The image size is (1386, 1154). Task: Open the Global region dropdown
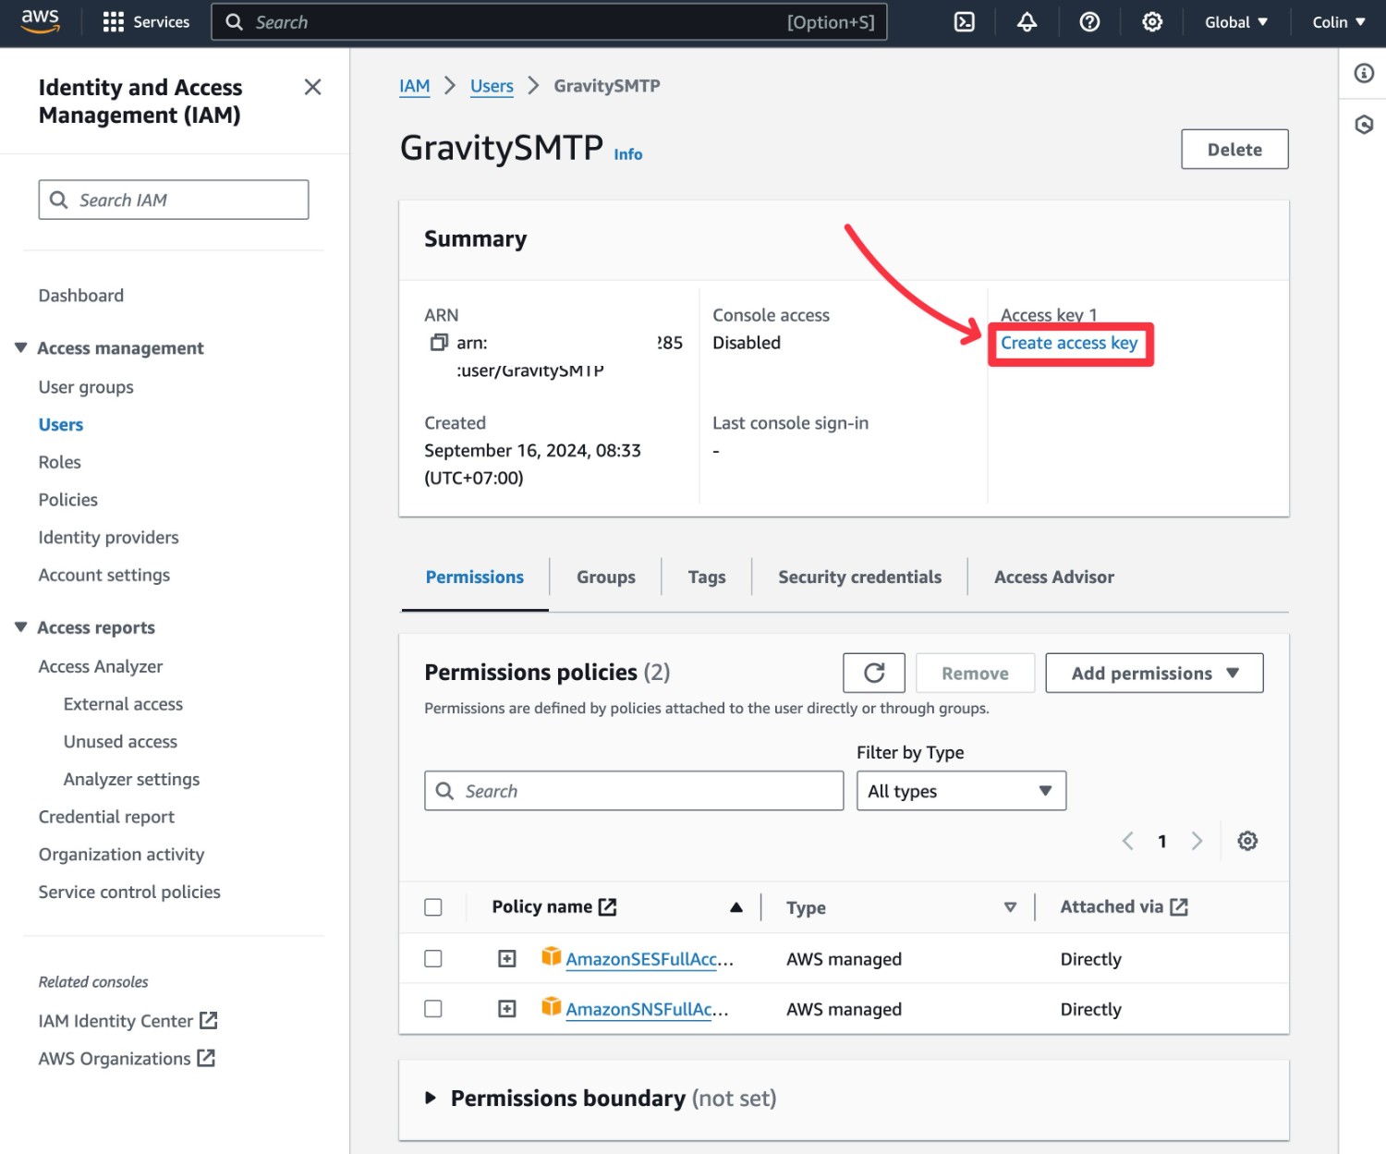pos(1236,22)
